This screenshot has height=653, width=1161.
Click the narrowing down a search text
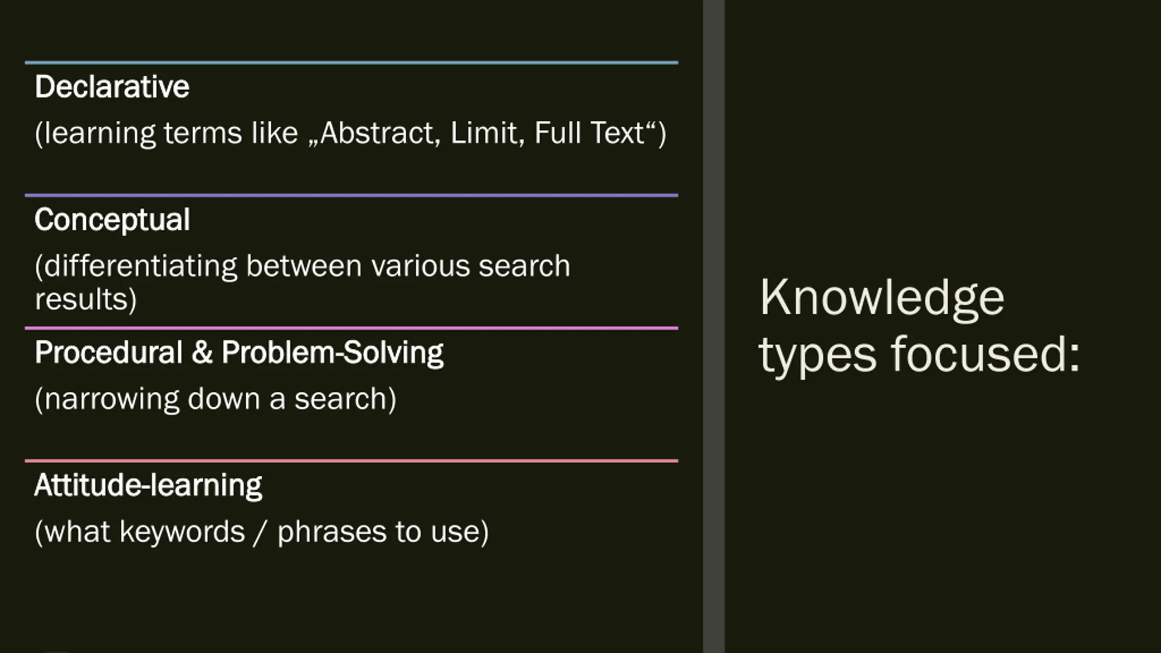tap(215, 399)
